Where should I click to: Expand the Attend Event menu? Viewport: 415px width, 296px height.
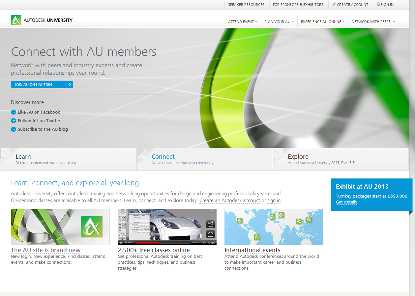coord(243,22)
